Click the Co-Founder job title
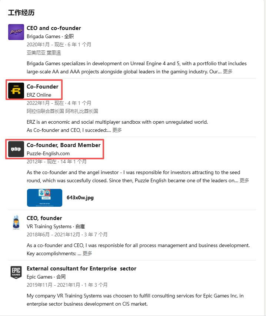 pos(43,87)
